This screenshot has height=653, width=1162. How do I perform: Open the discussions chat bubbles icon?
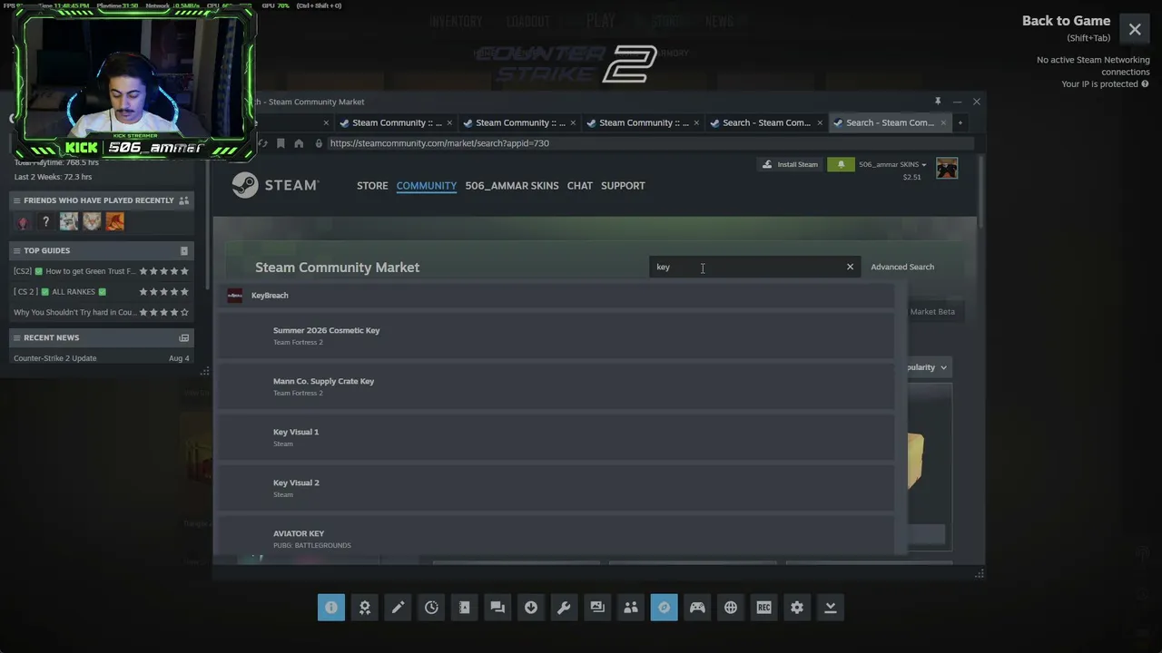tap(497, 608)
